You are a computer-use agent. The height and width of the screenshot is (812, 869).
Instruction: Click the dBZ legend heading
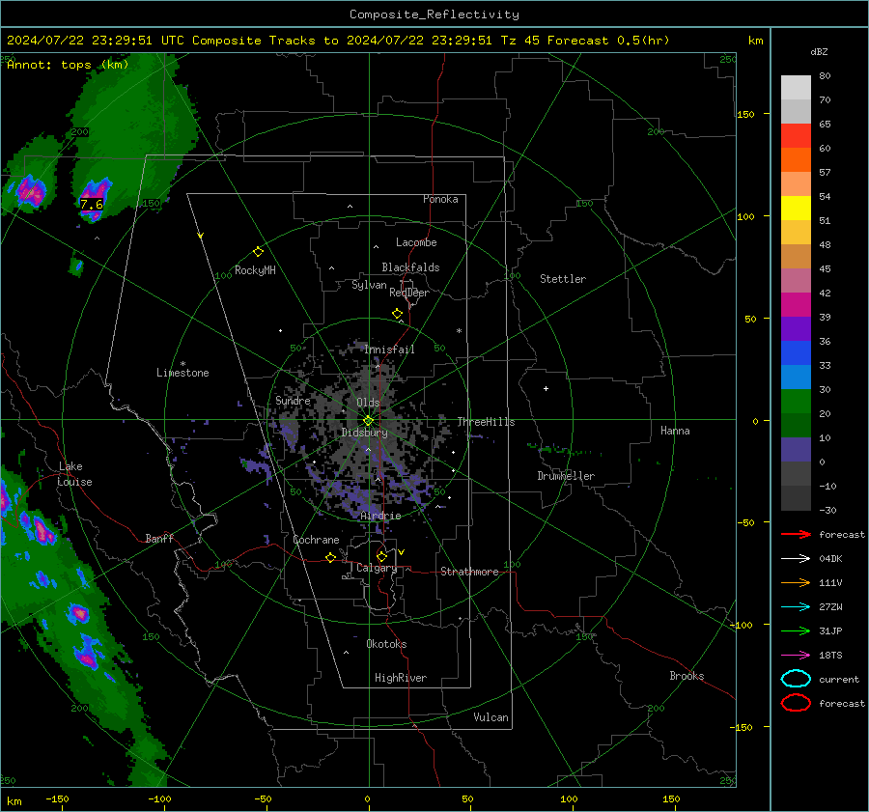tap(819, 52)
